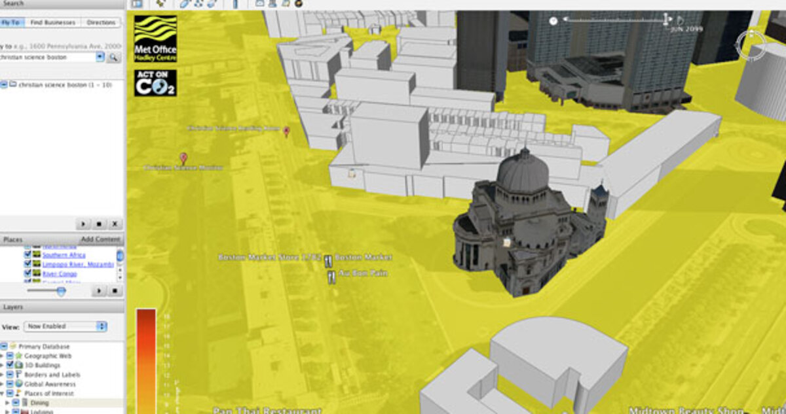The width and height of the screenshot is (786, 414).
Task: Select the Add Polygon toolbar icon
Action: click(x=185, y=3)
